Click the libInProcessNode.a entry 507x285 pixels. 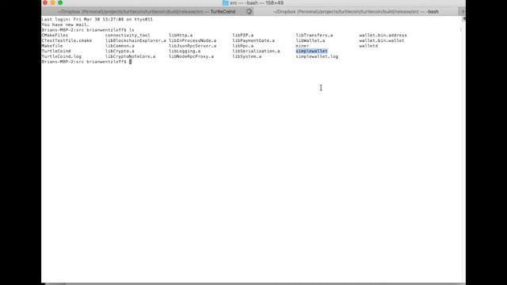click(x=193, y=40)
